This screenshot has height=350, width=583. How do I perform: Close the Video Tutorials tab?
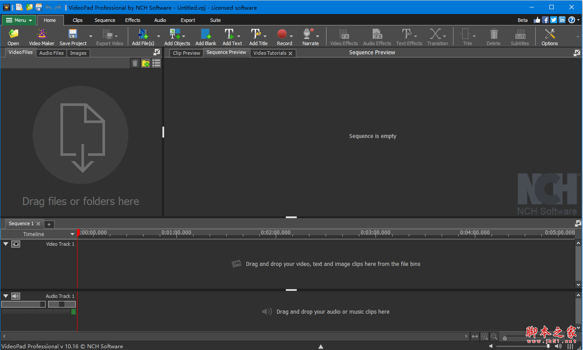291,53
